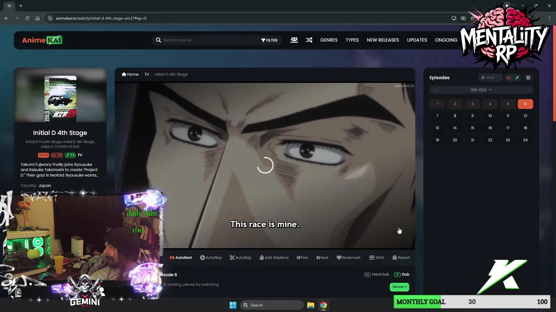Open the Watch2Gether community icon in navbar
Viewport: 556px width, 312px height.
[294, 40]
